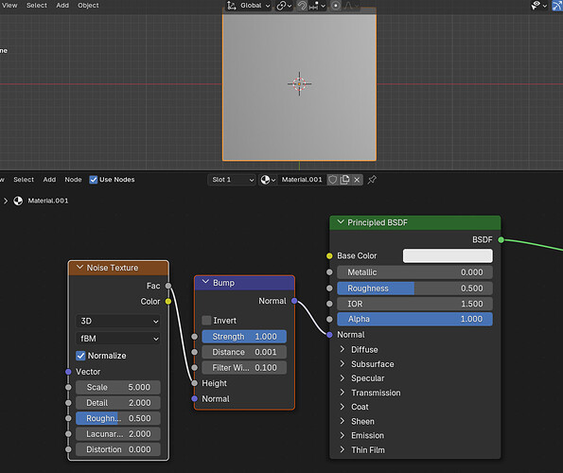Toggle proportional editing circle icon

(335, 6)
